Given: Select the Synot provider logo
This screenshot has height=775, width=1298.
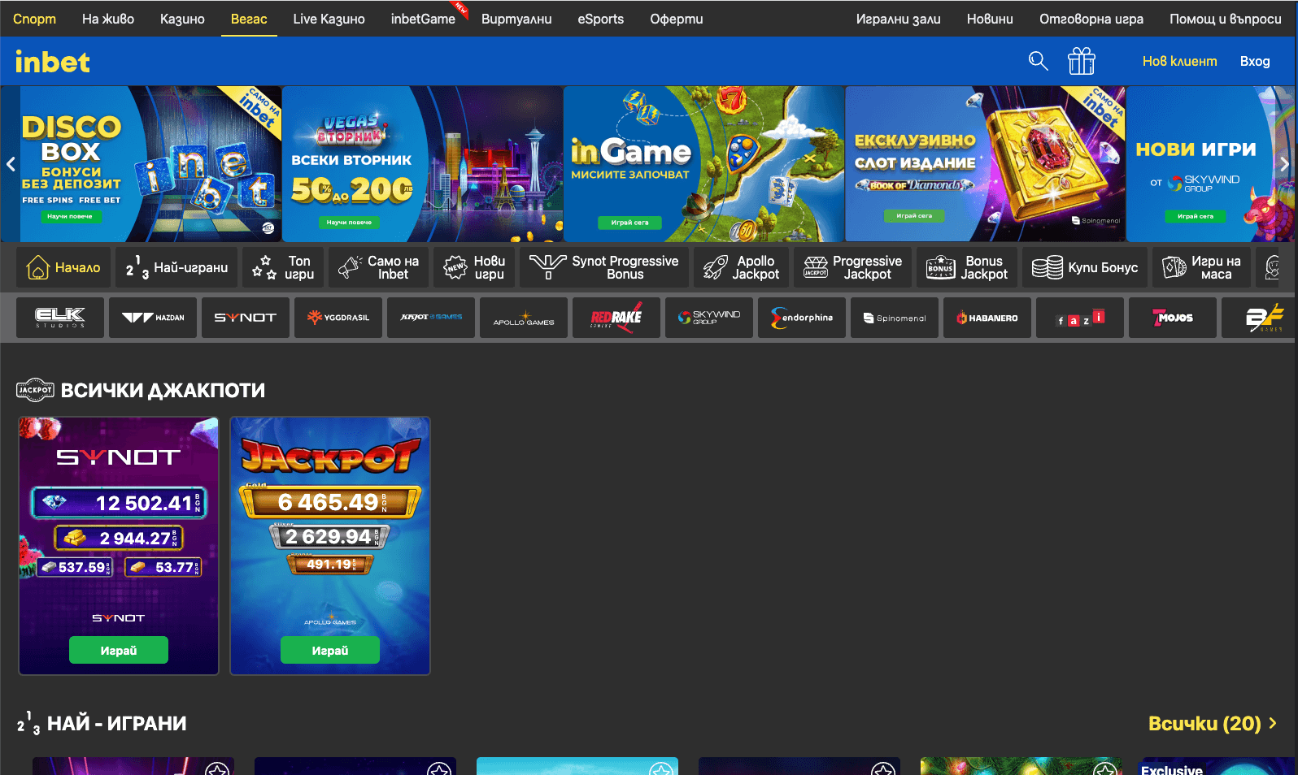Looking at the screenshot, I should tap(246, 318).
